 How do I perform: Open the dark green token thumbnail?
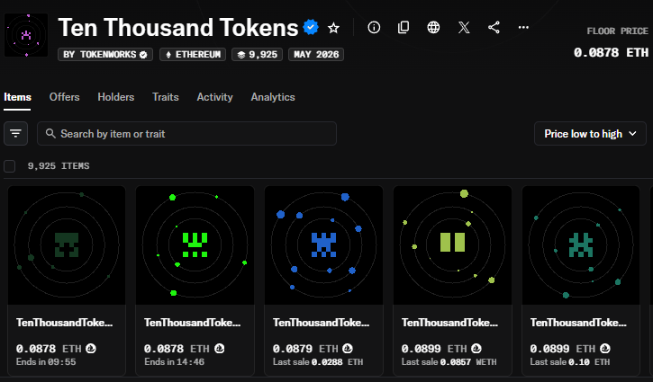[x=67, y=245]
